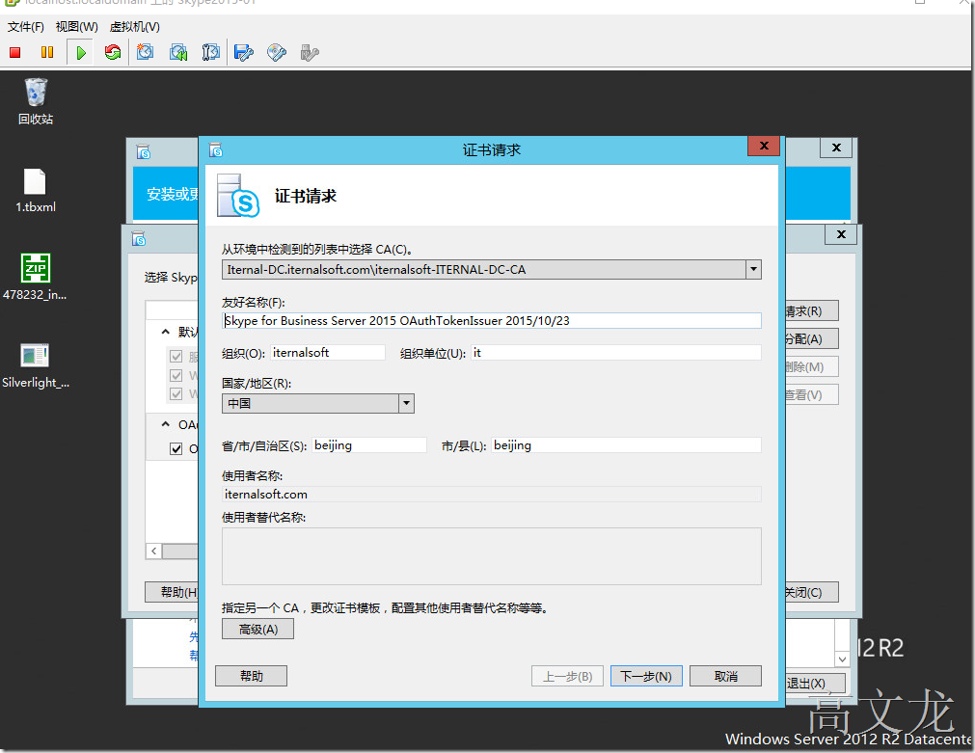Click the Skype icon of the certificate wizard window

click(x=139, y=239)
